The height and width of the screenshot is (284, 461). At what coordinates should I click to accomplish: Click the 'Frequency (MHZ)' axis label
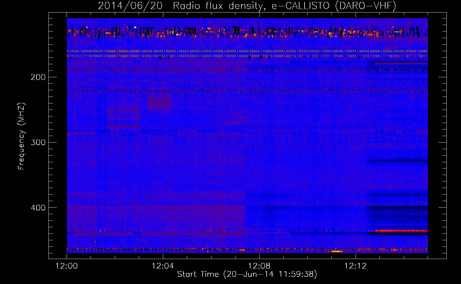coord(21,136)
